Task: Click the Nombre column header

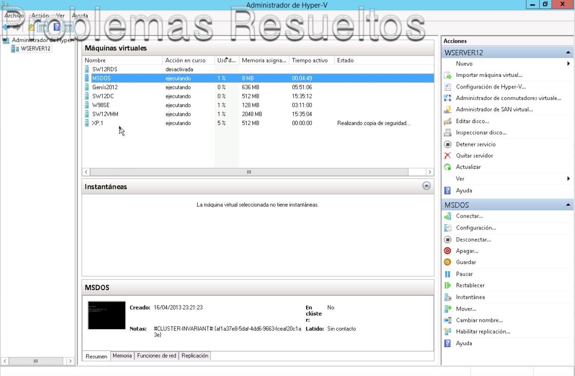Action: point(122,60)
